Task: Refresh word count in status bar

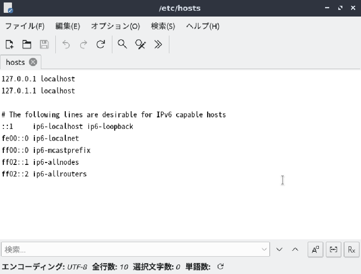Action: point(220,267)
